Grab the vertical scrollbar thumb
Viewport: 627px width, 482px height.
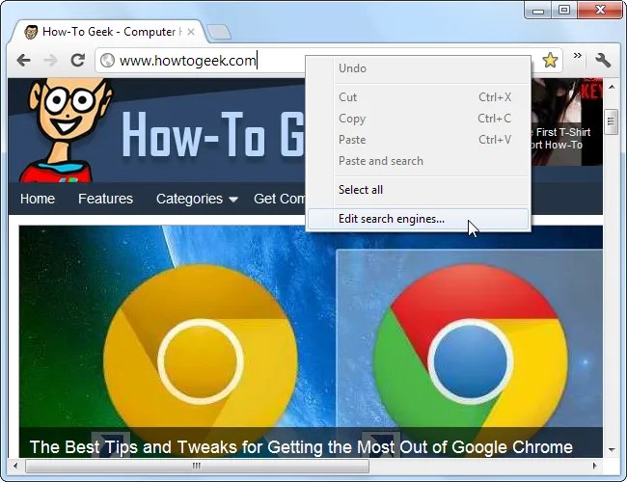[x=611, y=121]
